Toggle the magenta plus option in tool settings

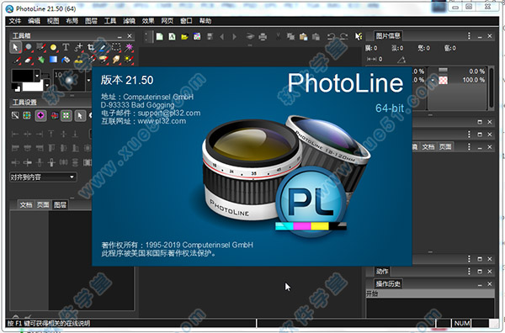40,115
